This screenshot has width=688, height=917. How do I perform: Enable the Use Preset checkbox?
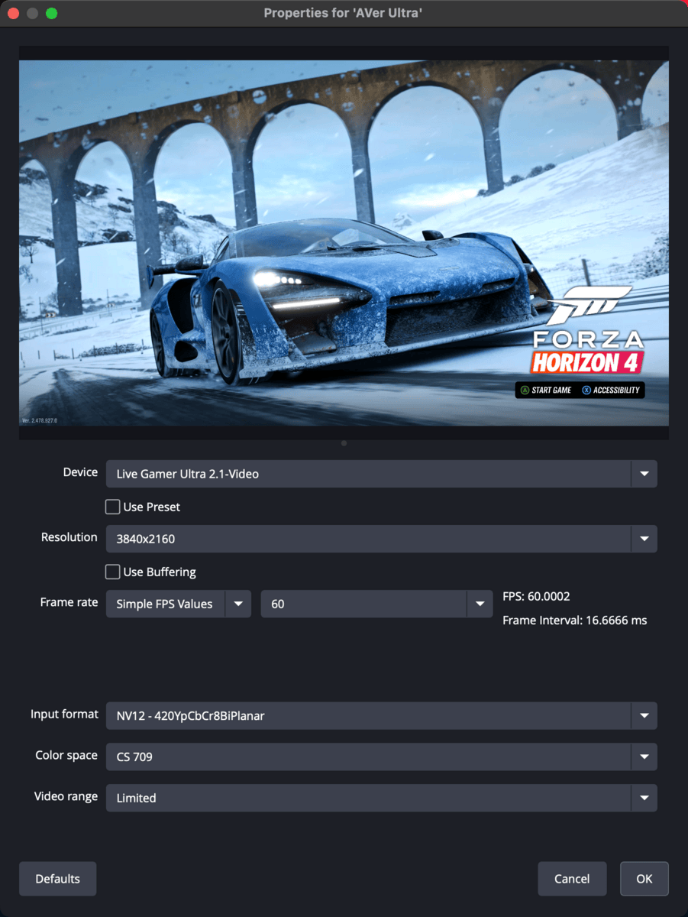point(112,507)
